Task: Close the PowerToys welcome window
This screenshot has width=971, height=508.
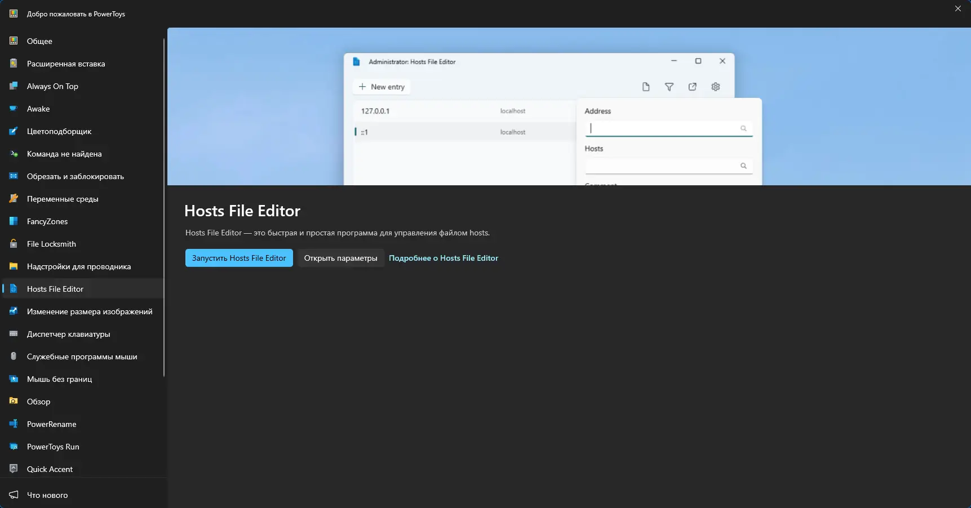Action: click(x=958, y=8)
